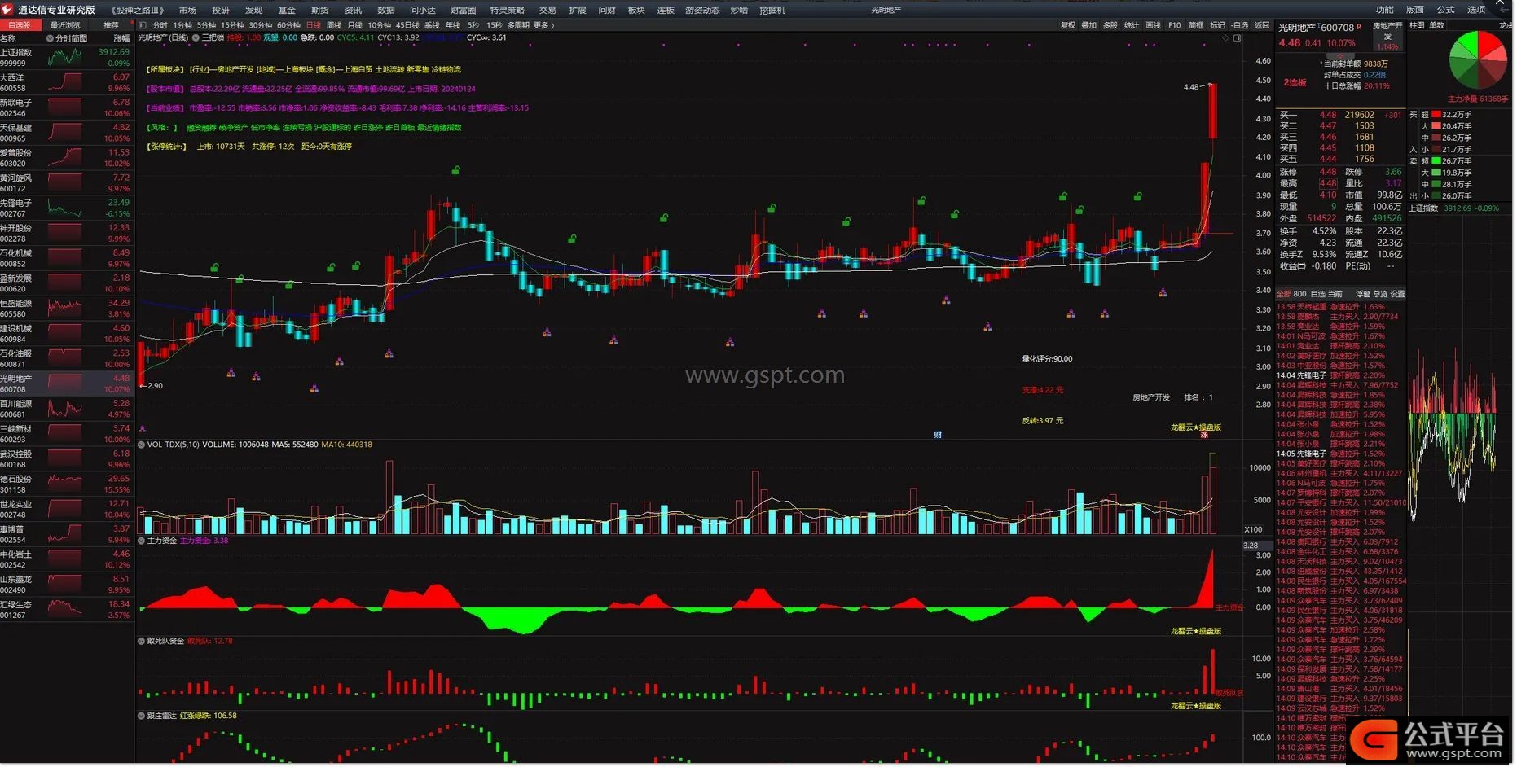The height and width of the screenshot is (767, 1517).
Task: Open the VOL-TDX indicator settings circle icon
Action: coord(142,445)
